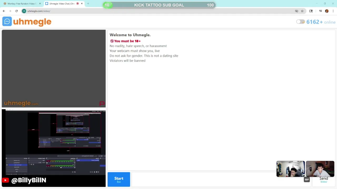Go back with the browser back arrow
Viewport: 337px width, 189px height.
coord(4,11)
